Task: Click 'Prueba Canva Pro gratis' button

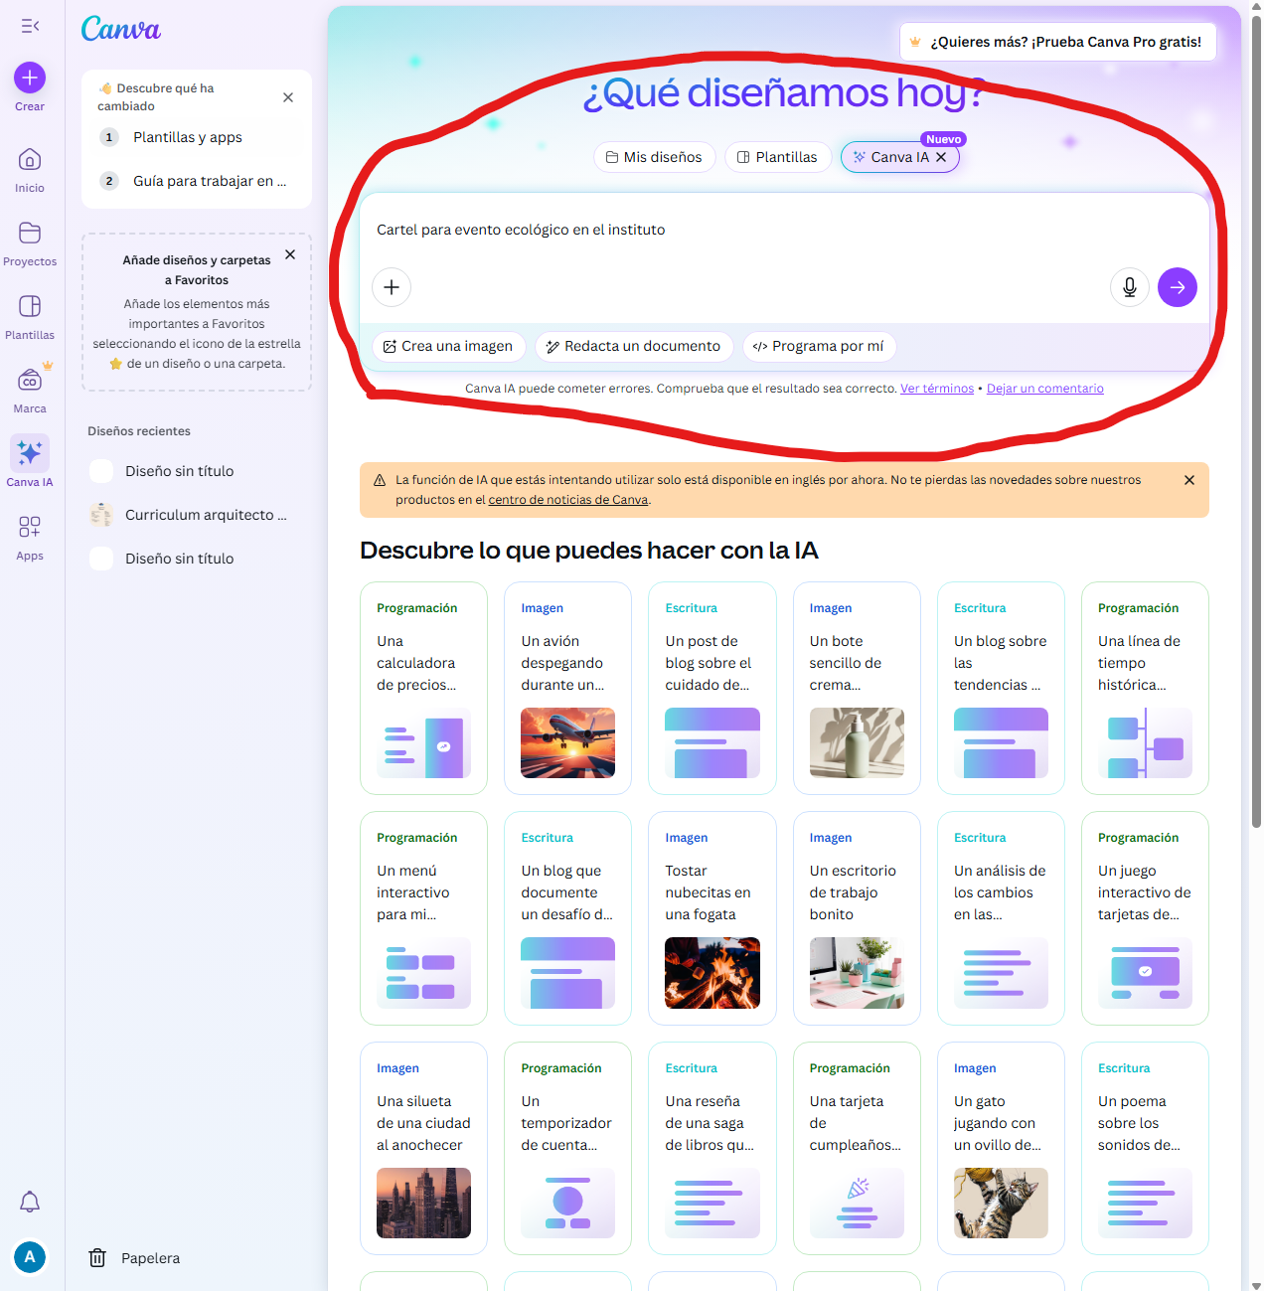Action: click(1058, 42)
